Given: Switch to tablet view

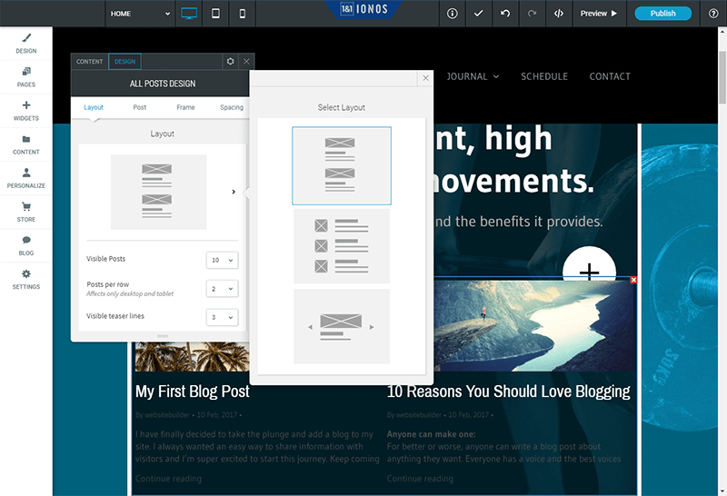Looking at the screenshot, I should point(215,14).
